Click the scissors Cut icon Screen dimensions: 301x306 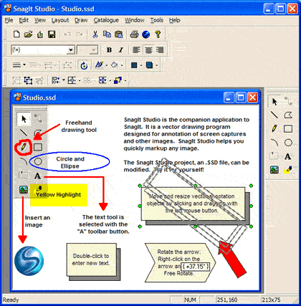[x=95, y=34]
